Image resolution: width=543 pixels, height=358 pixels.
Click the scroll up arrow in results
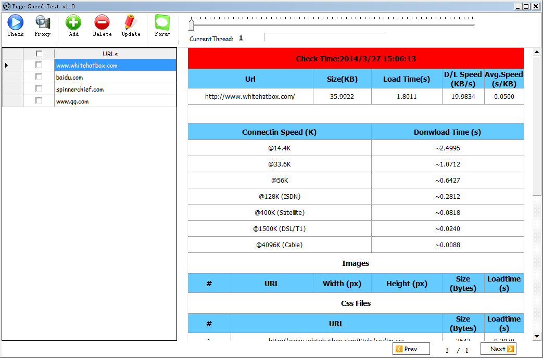coord(537,53)
